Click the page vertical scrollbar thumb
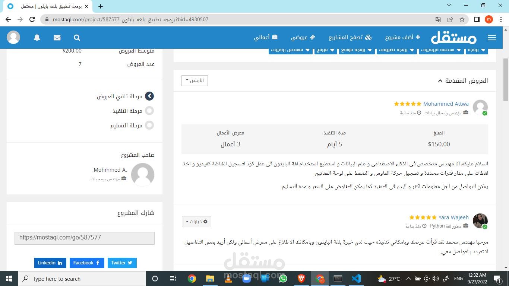 (506, 79)
